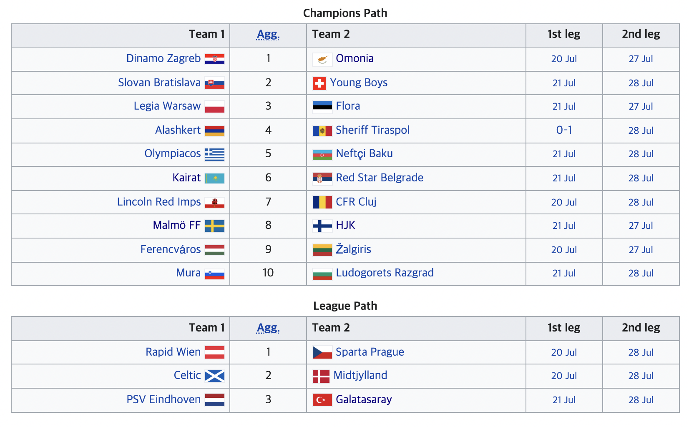
Task: Click the Agg. header in League Path table
Action: pyautogui.click(x=268, y=328)
